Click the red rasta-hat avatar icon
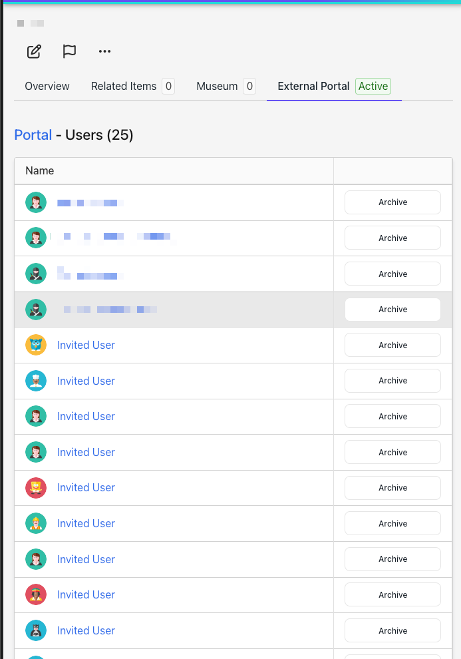 tap(36, 594)
